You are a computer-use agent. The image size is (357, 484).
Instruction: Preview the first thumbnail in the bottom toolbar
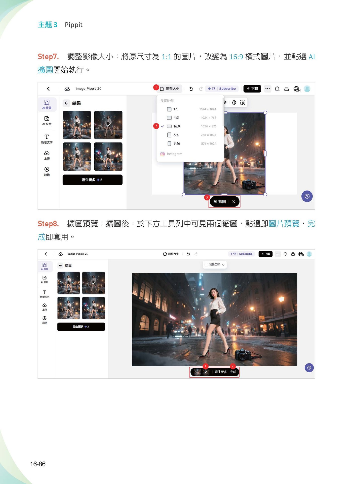click(197, 372)
